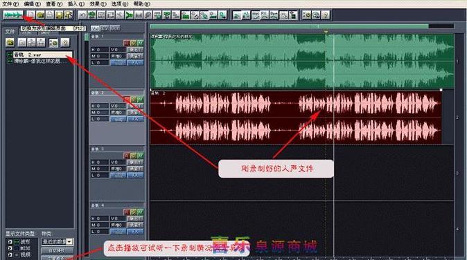Select the red vocal clip on 音轨 2

click(x=296, y=117)
